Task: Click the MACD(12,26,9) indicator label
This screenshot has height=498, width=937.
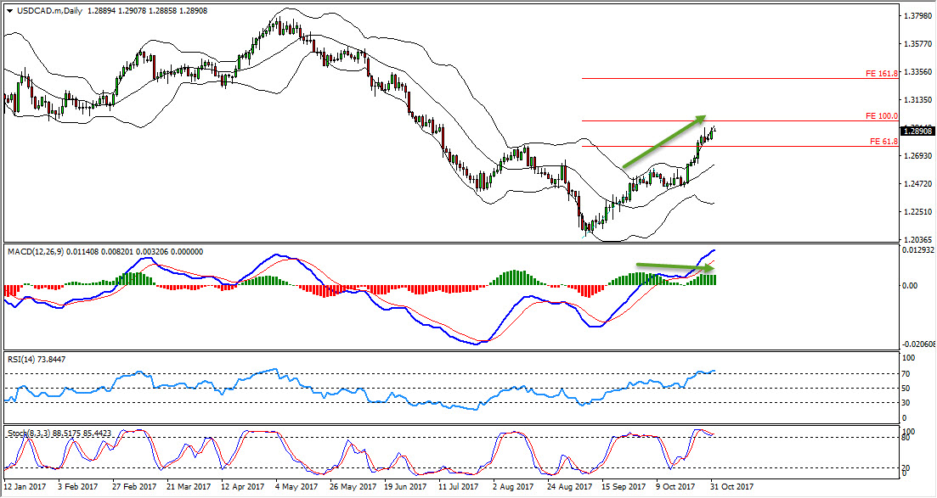Action: point(40,249)
